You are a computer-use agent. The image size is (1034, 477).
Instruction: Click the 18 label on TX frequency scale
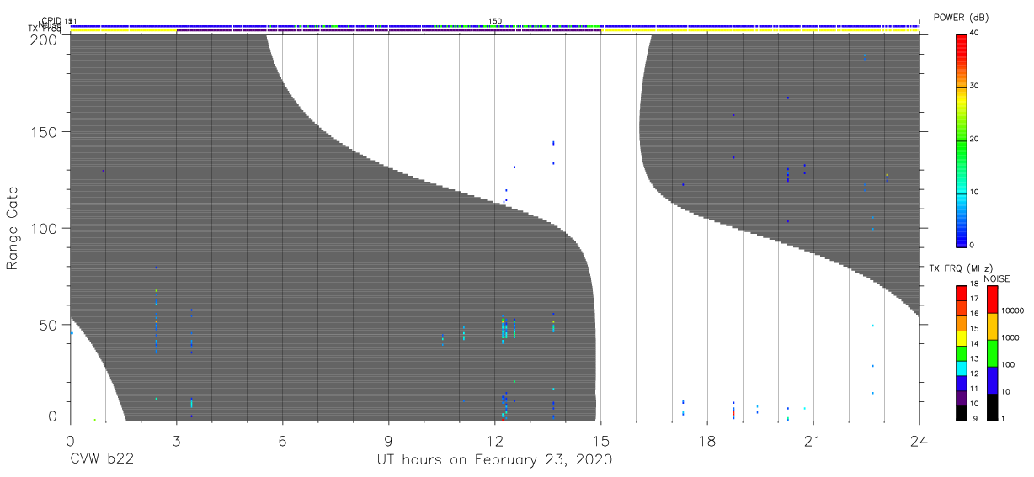click(976, 284)
